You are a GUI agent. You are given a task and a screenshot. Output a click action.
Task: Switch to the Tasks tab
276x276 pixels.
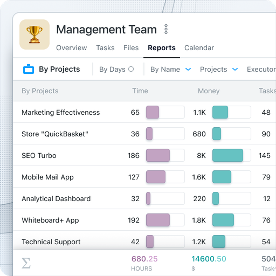pyautogui.click(x=105, y=48)
